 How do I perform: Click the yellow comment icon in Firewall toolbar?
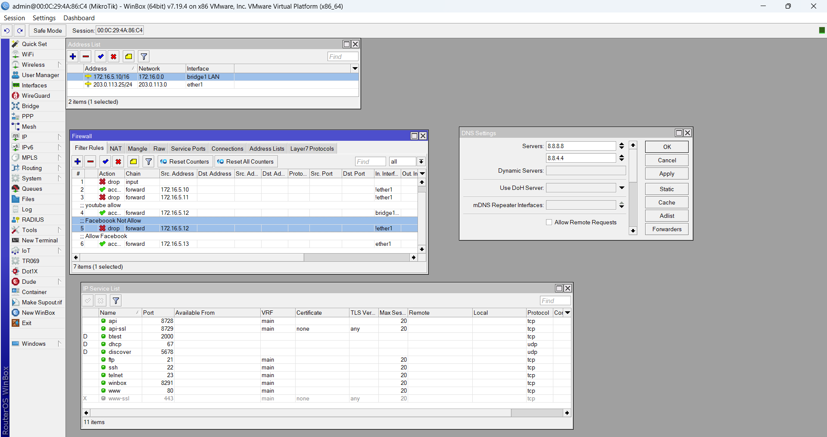[134, 161]
